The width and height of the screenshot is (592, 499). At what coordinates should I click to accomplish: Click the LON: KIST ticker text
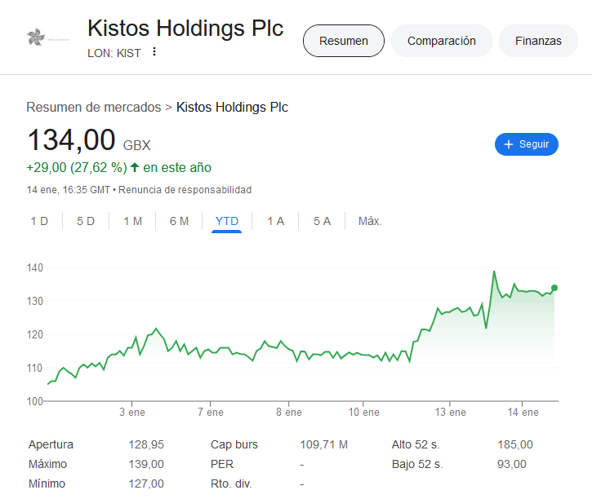tap(114, 53)
